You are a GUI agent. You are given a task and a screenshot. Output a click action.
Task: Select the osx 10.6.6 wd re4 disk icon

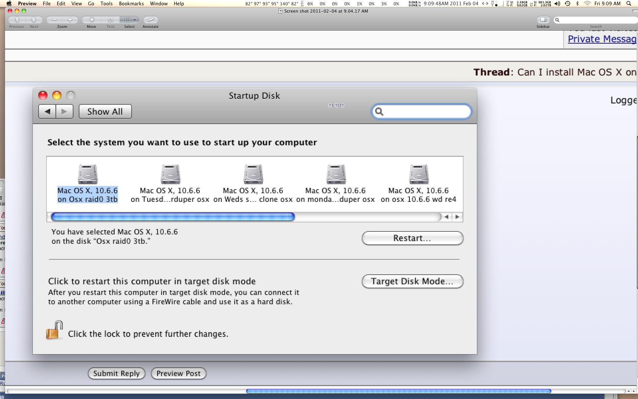point(419,174)
